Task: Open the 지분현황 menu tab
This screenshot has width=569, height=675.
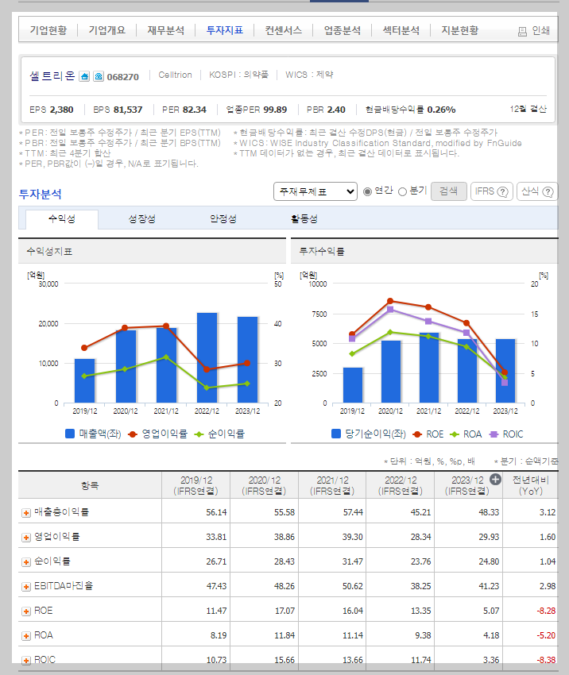Action: click(460, 30)
